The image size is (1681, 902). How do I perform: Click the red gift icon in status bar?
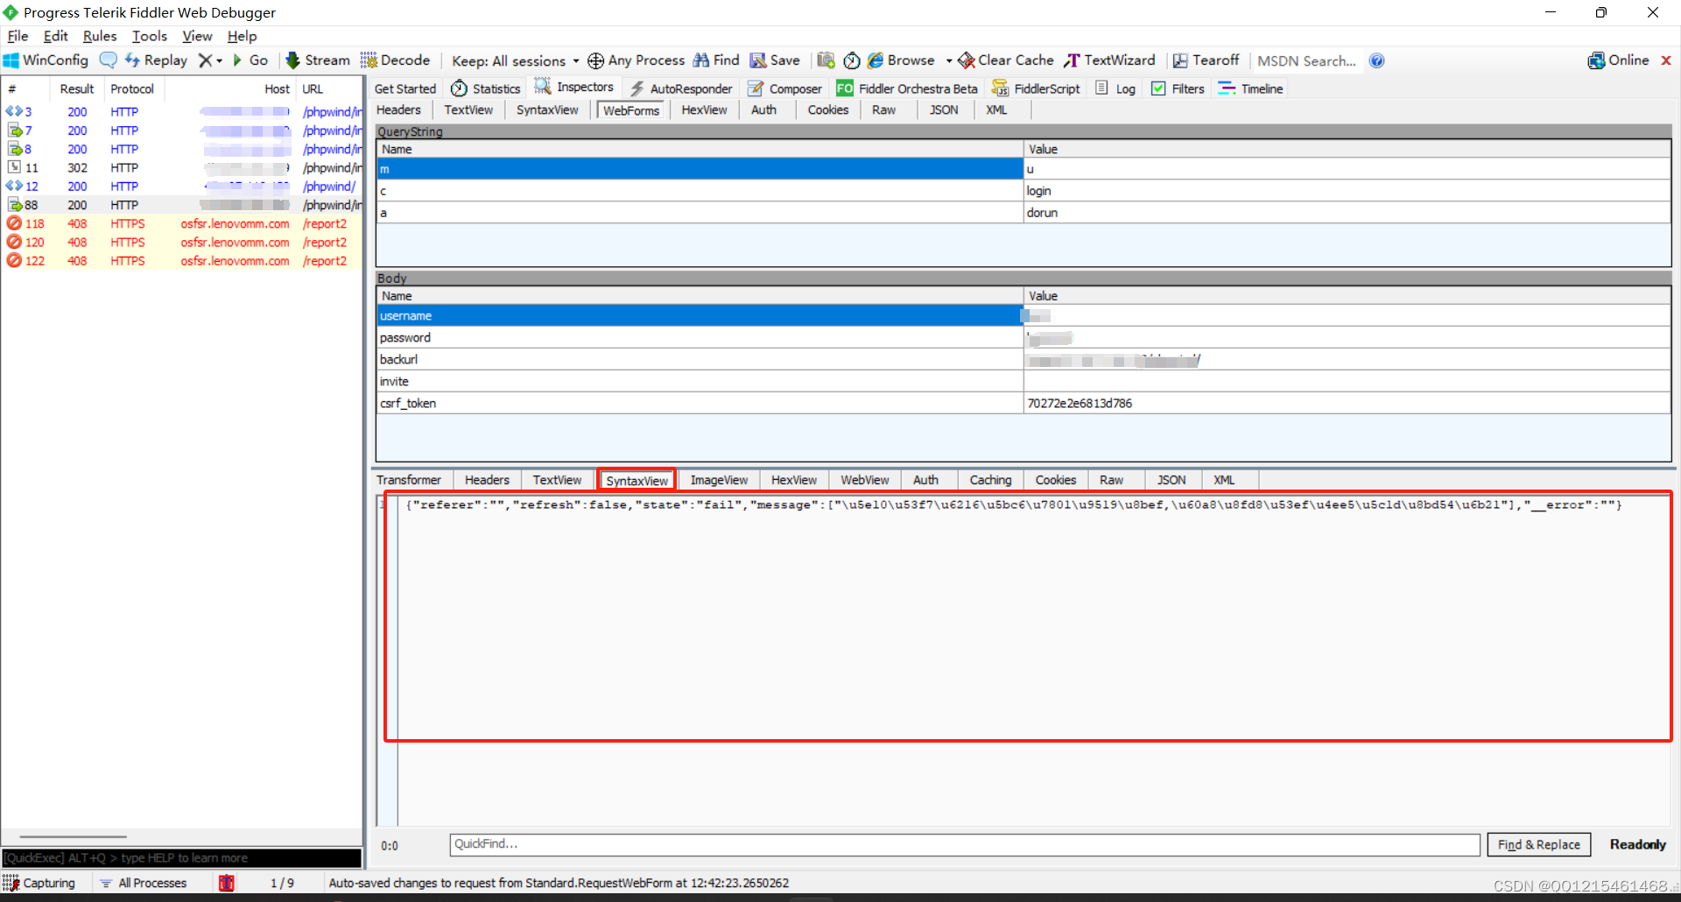pyautogui.click(x=227, y=883)
